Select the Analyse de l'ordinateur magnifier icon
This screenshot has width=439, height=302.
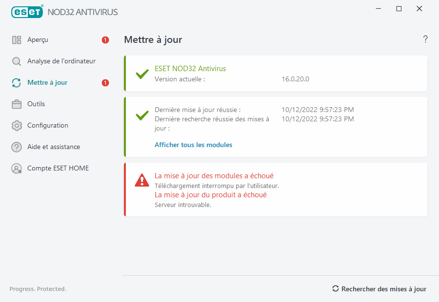[x=16, y=61]
